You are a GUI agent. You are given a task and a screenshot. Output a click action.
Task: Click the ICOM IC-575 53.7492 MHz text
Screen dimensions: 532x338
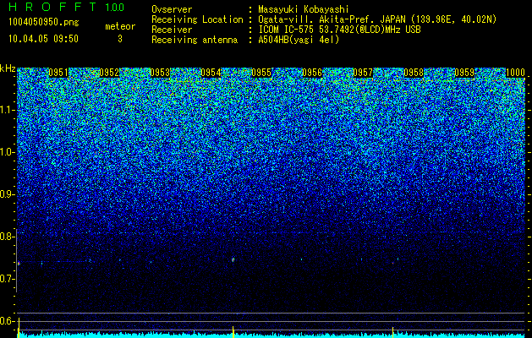pyautogui.click(x=339, y=30)
